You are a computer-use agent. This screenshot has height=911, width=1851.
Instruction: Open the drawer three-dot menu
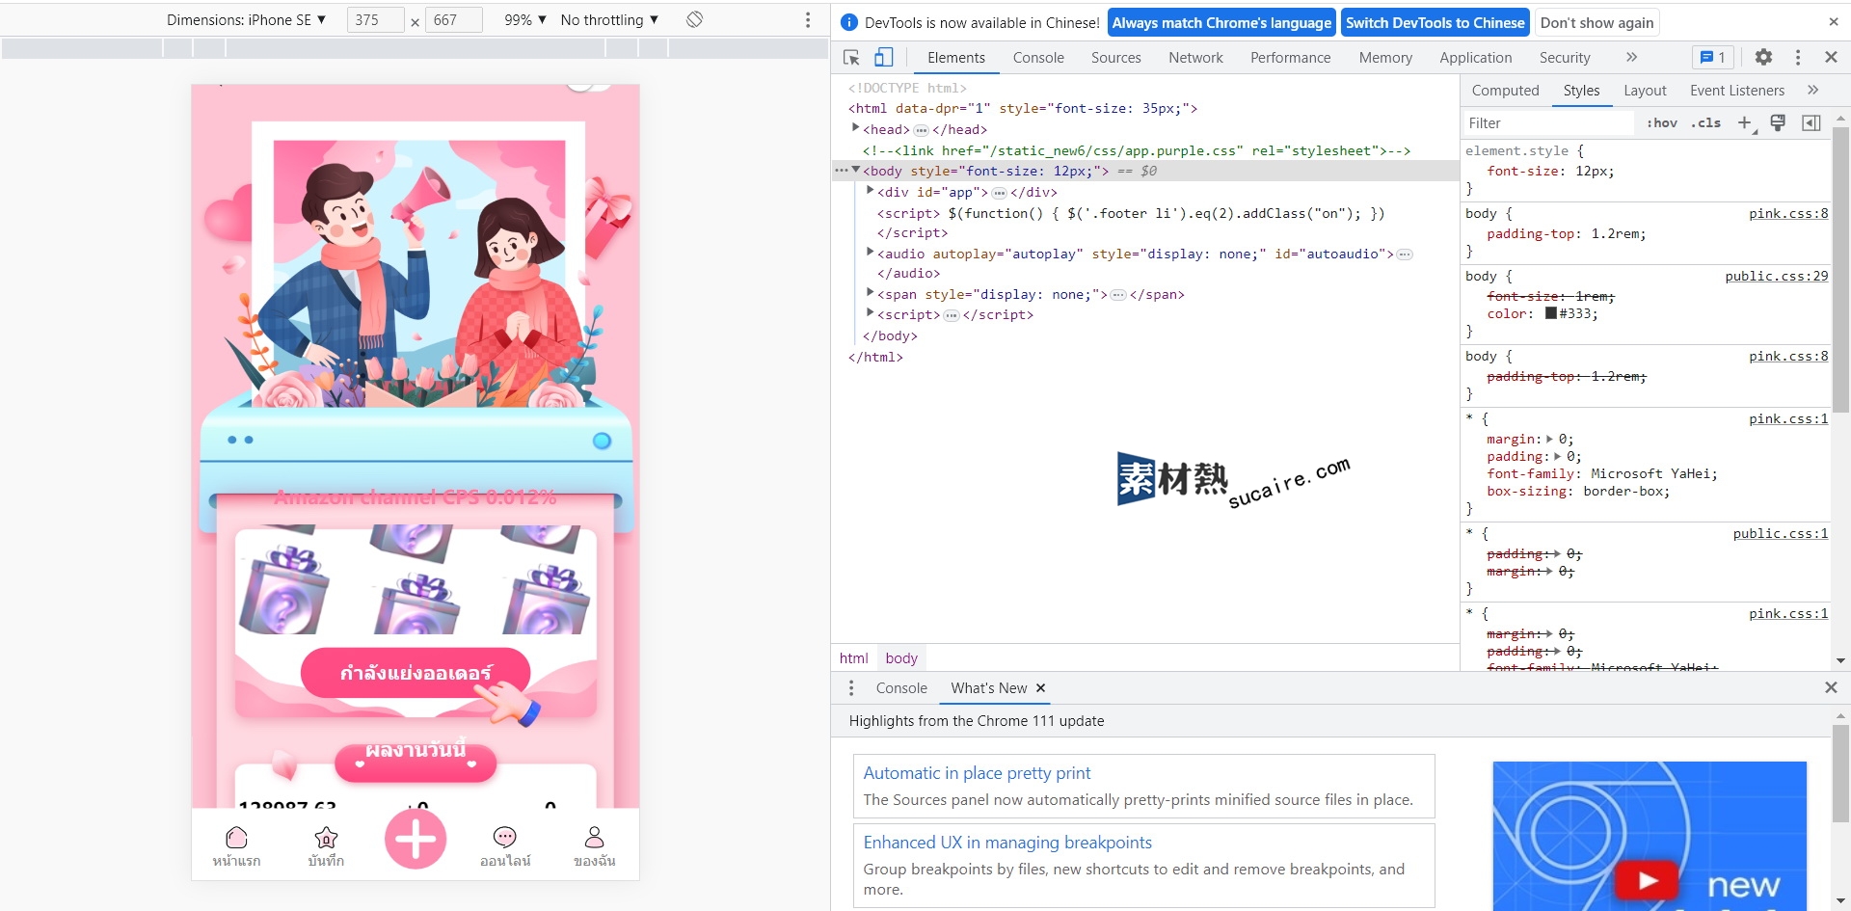pos(850,687)
